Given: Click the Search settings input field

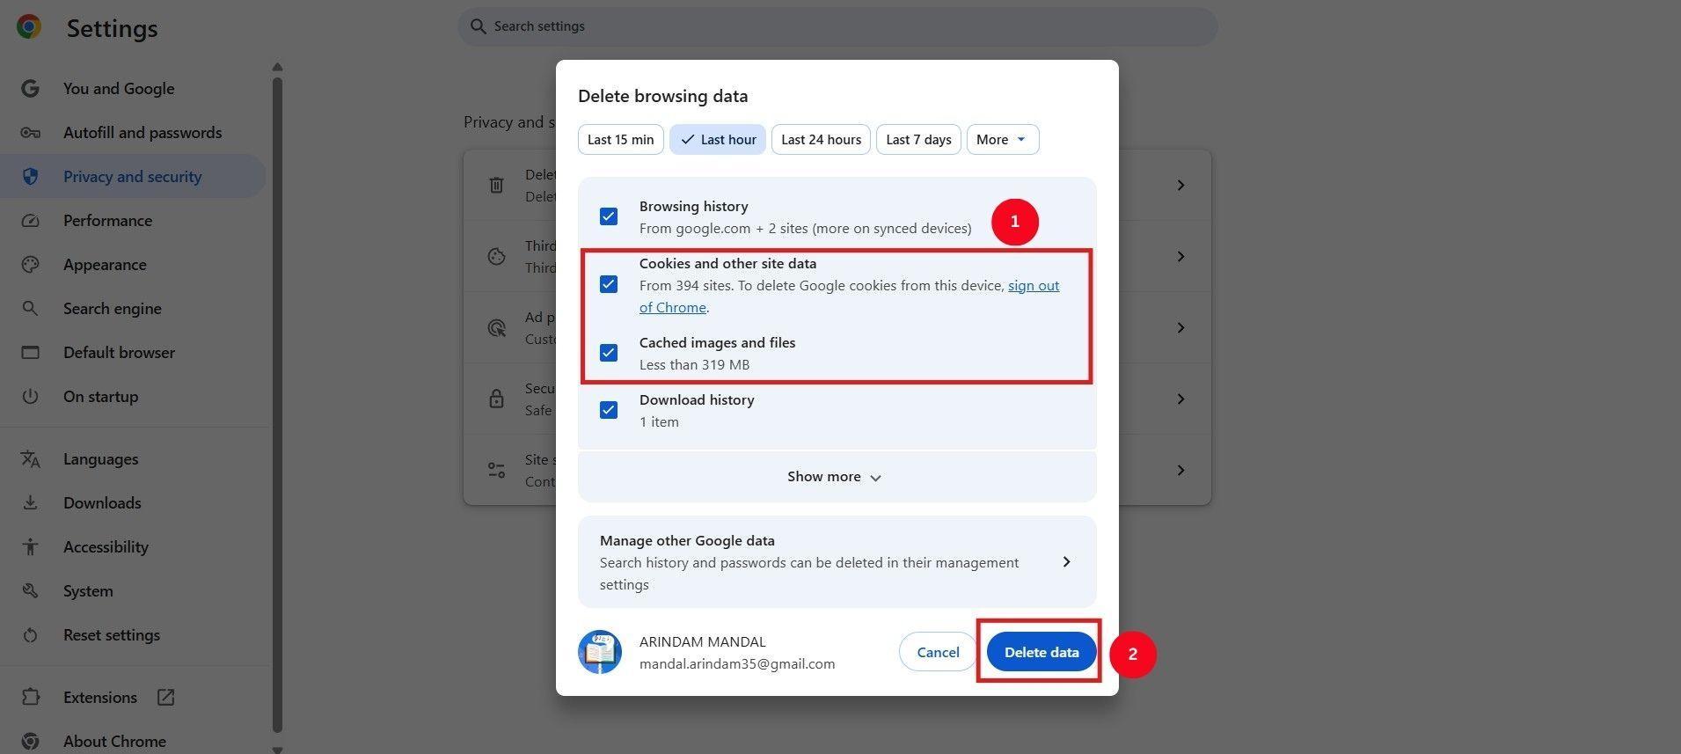Looking at the screenshot, I should point(837,26).
